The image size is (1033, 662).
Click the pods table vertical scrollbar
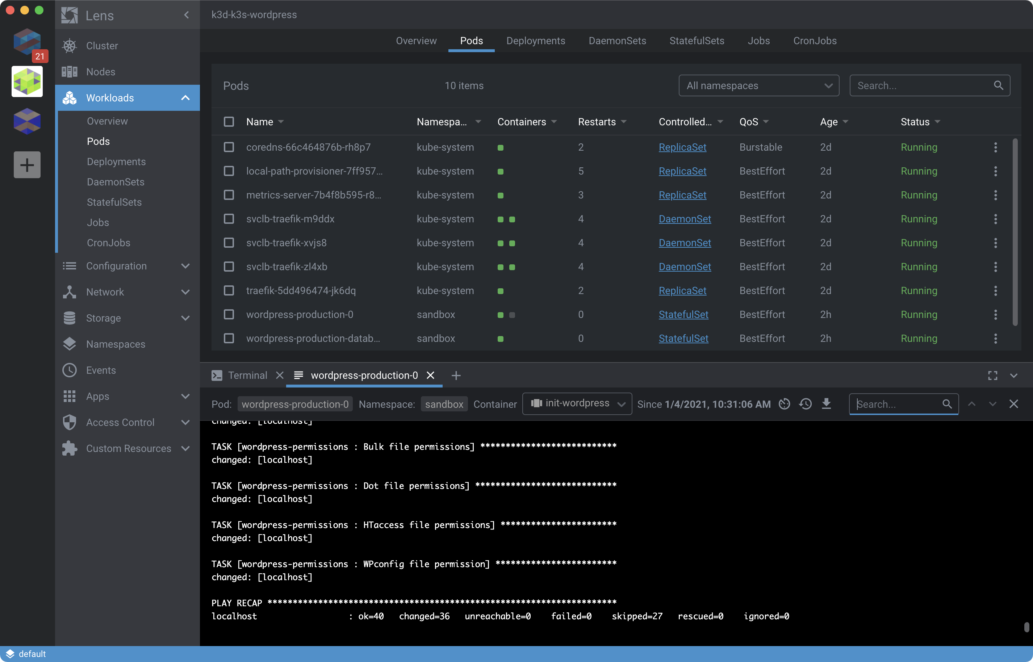(1015, 232)
